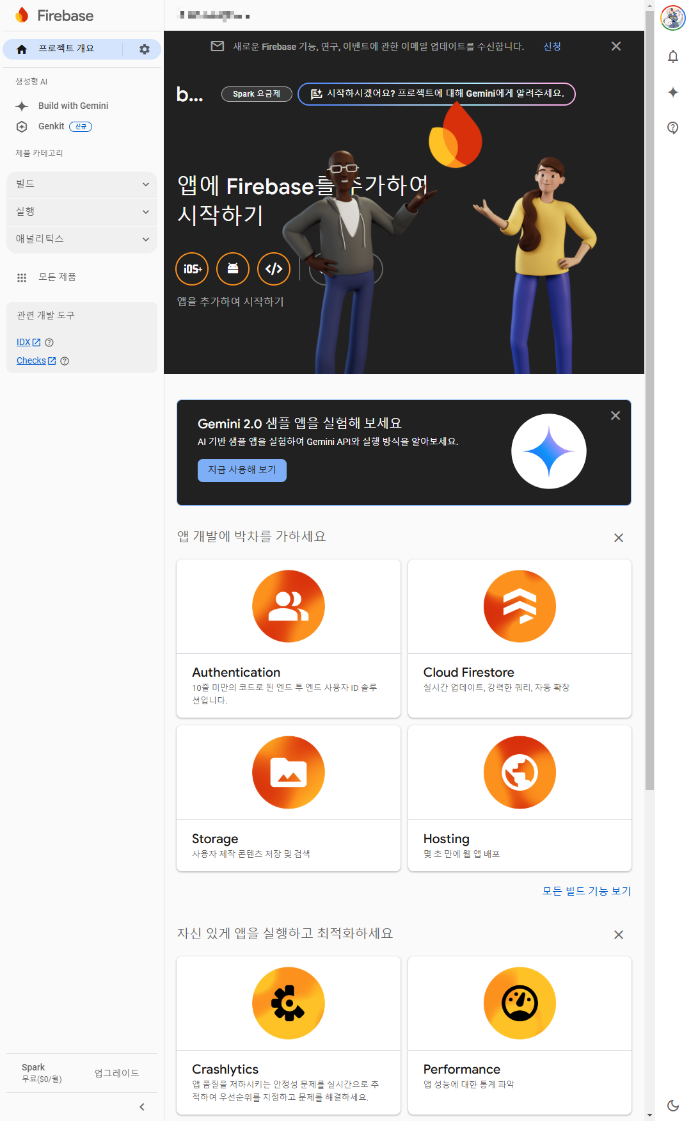
Task: Open notifications bell
Action: pos(673,56)
